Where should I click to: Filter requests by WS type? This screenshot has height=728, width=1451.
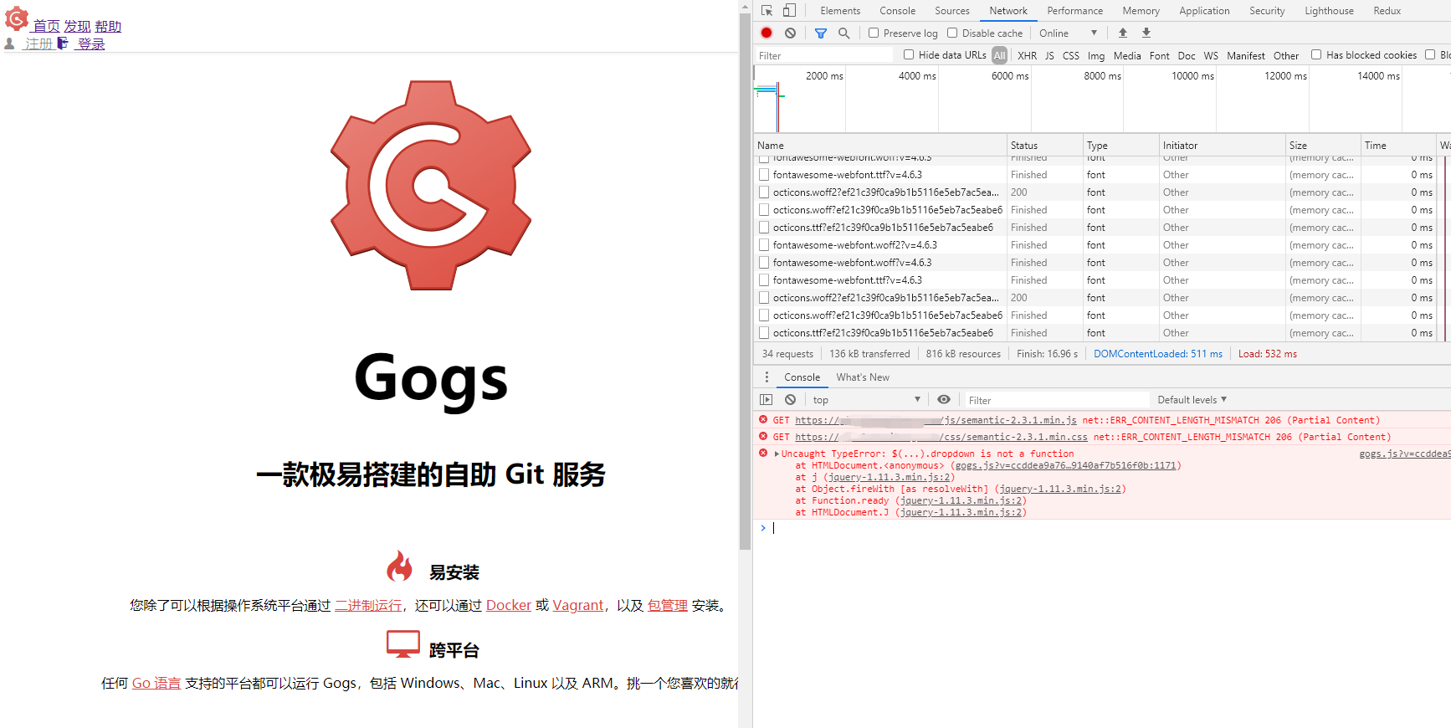1211,55
